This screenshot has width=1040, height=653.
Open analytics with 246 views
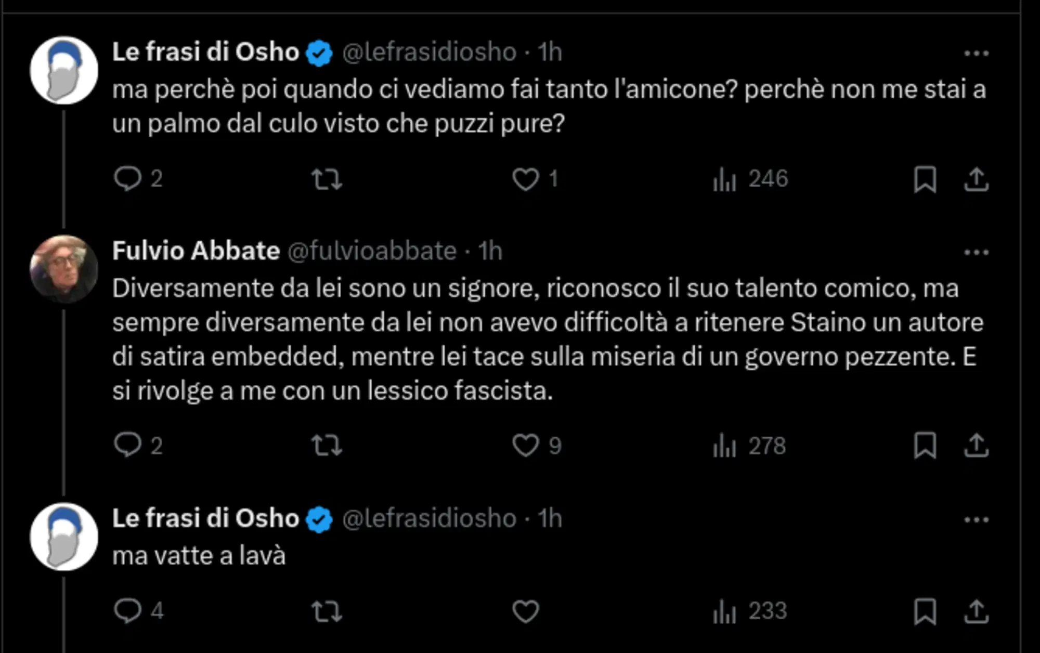pyautogui.click(x=749, y=180)
